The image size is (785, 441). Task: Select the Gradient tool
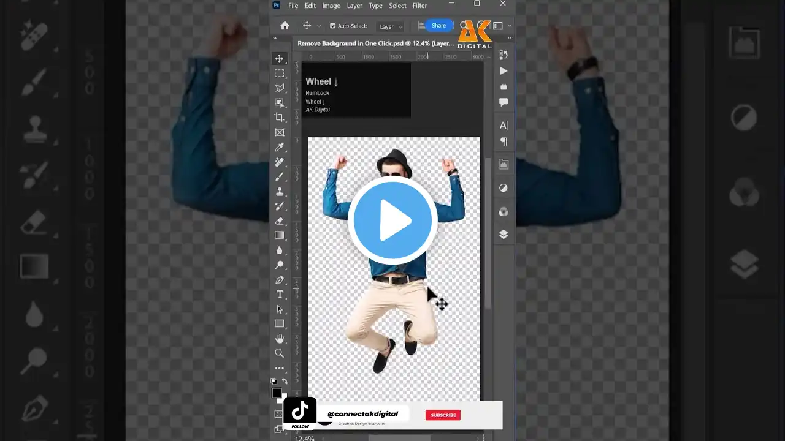(279, 235)
